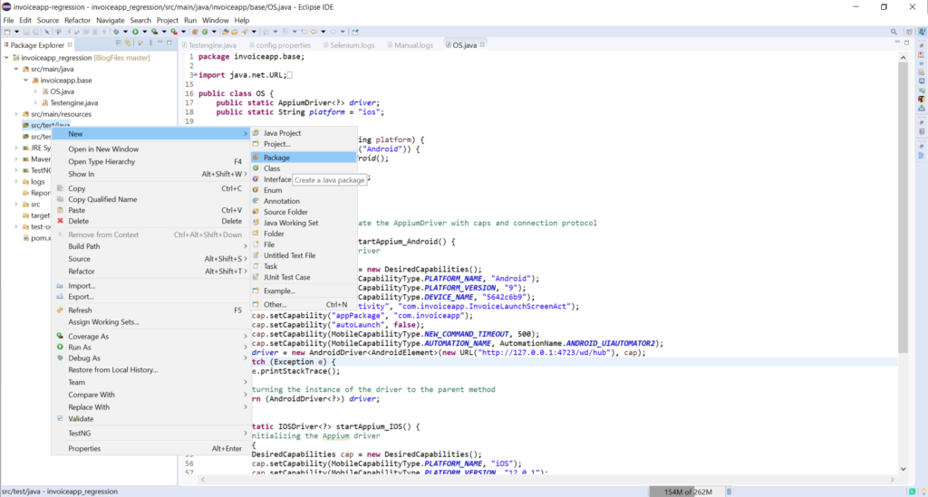Expand the src/main/resources folder
Screen dimensions: 928x497
tap(16, 114)
